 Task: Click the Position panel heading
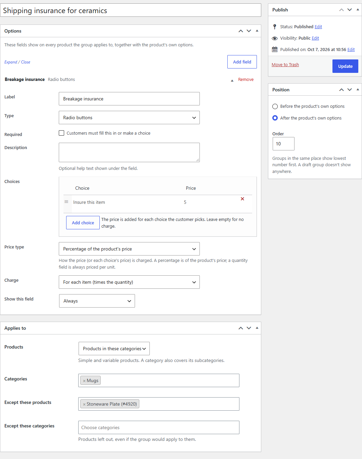coord(281,90)
